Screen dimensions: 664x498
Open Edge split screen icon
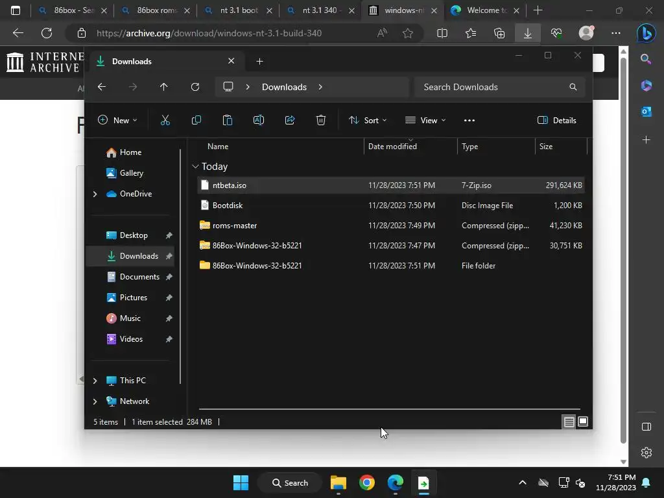442,33
